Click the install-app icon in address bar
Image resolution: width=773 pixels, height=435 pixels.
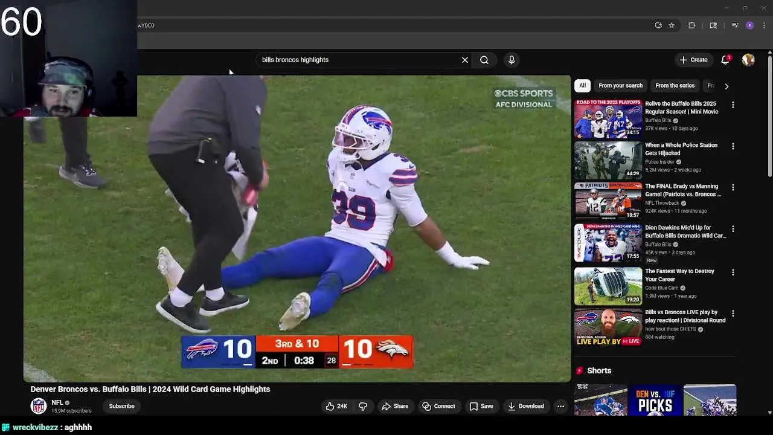(x=658, y=25)
